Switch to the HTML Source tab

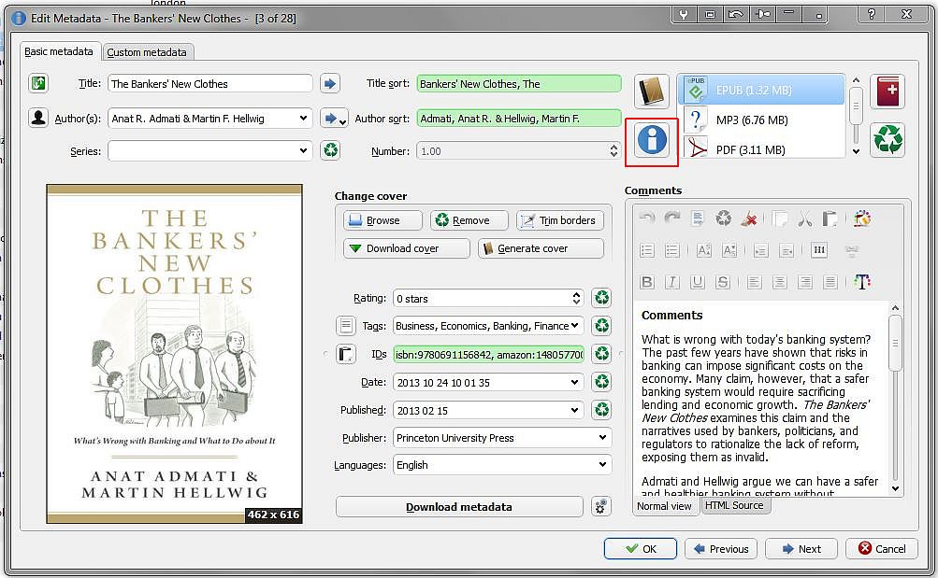coord(734,506)
